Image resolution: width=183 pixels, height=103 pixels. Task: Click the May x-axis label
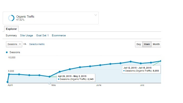coord(54,85)
